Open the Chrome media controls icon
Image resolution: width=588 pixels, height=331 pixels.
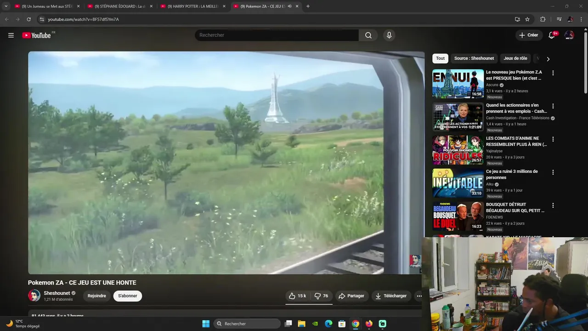tap(559, 19)
